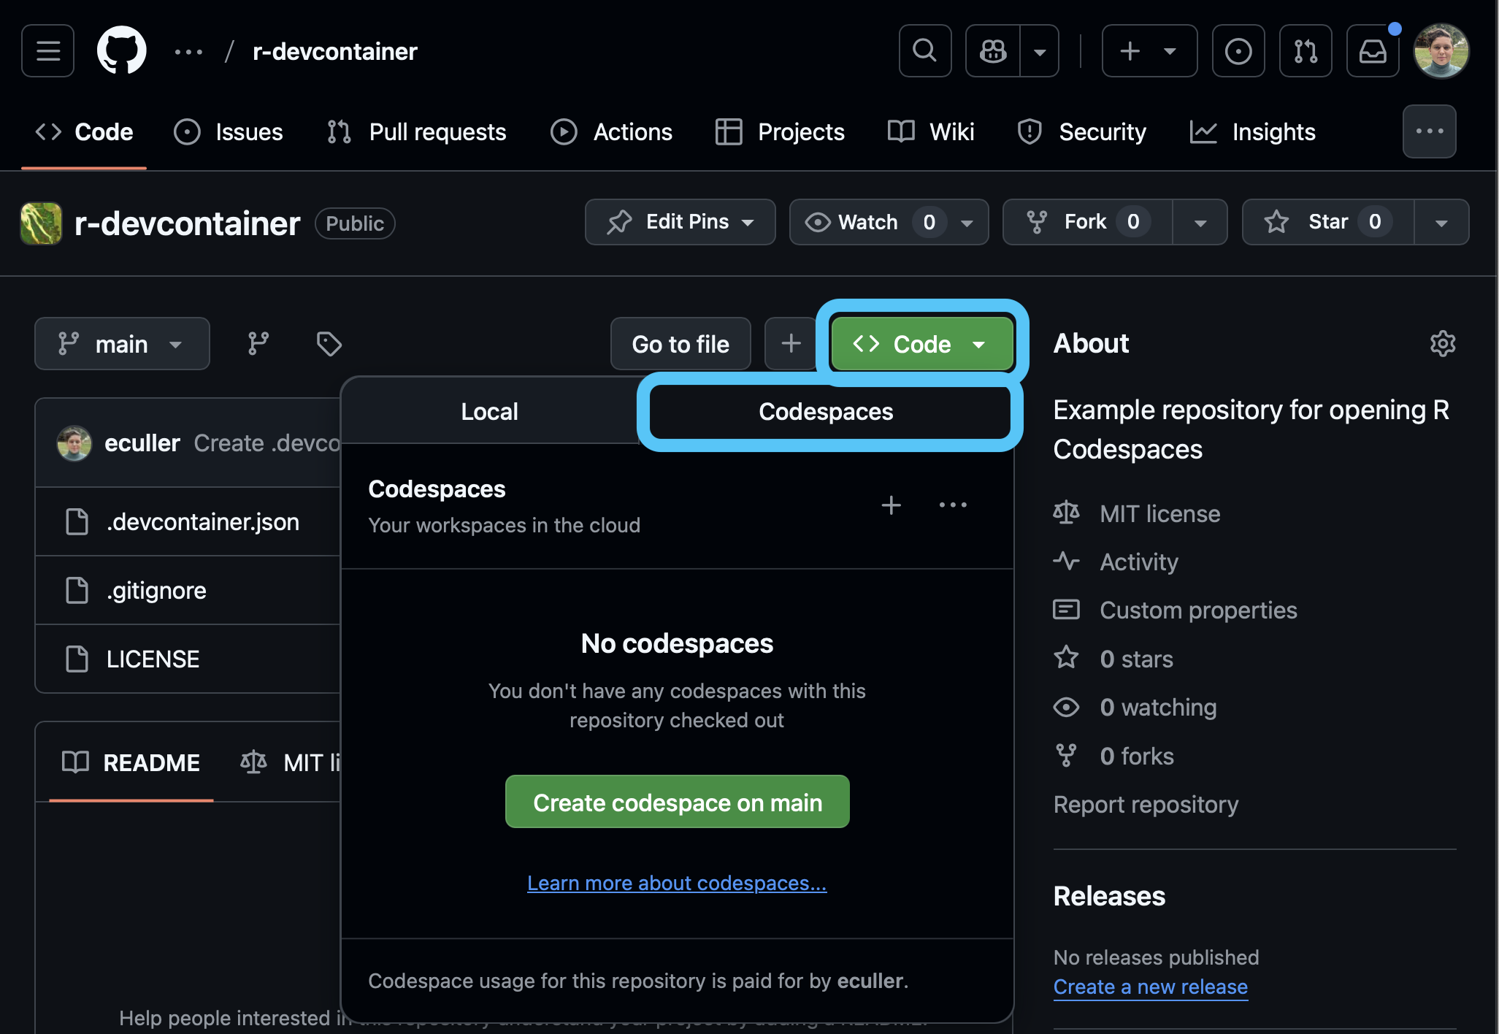This screenshot has height=1034, width=1499.
Task: Open the search magnifier in header
Action: tap(925, 51)
